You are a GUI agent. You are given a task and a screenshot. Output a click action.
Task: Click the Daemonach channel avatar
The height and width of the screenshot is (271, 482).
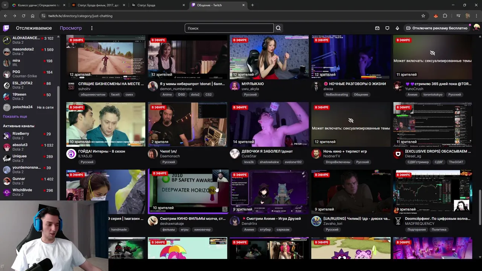point(153,154)
